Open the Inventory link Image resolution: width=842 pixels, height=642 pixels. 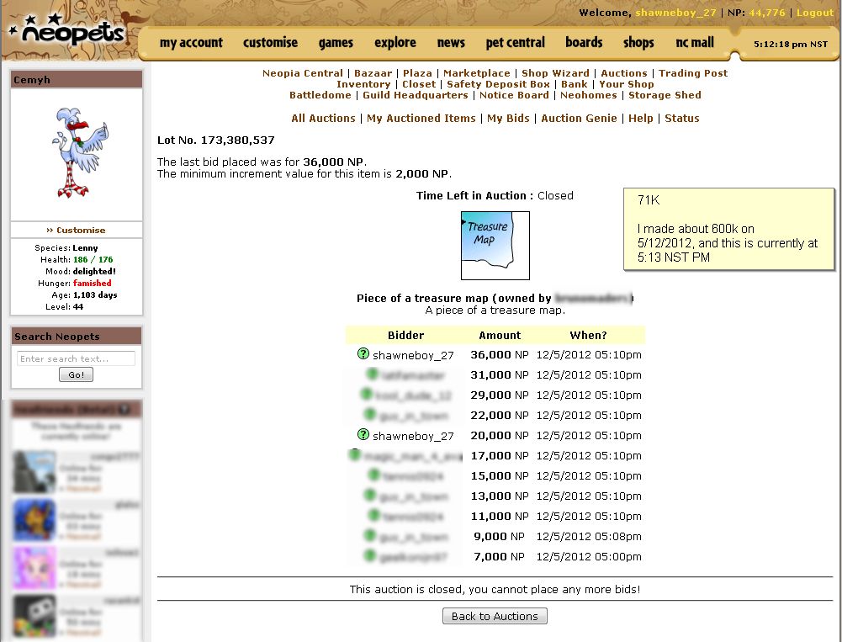pyautogui.click(x=363, y=84)
